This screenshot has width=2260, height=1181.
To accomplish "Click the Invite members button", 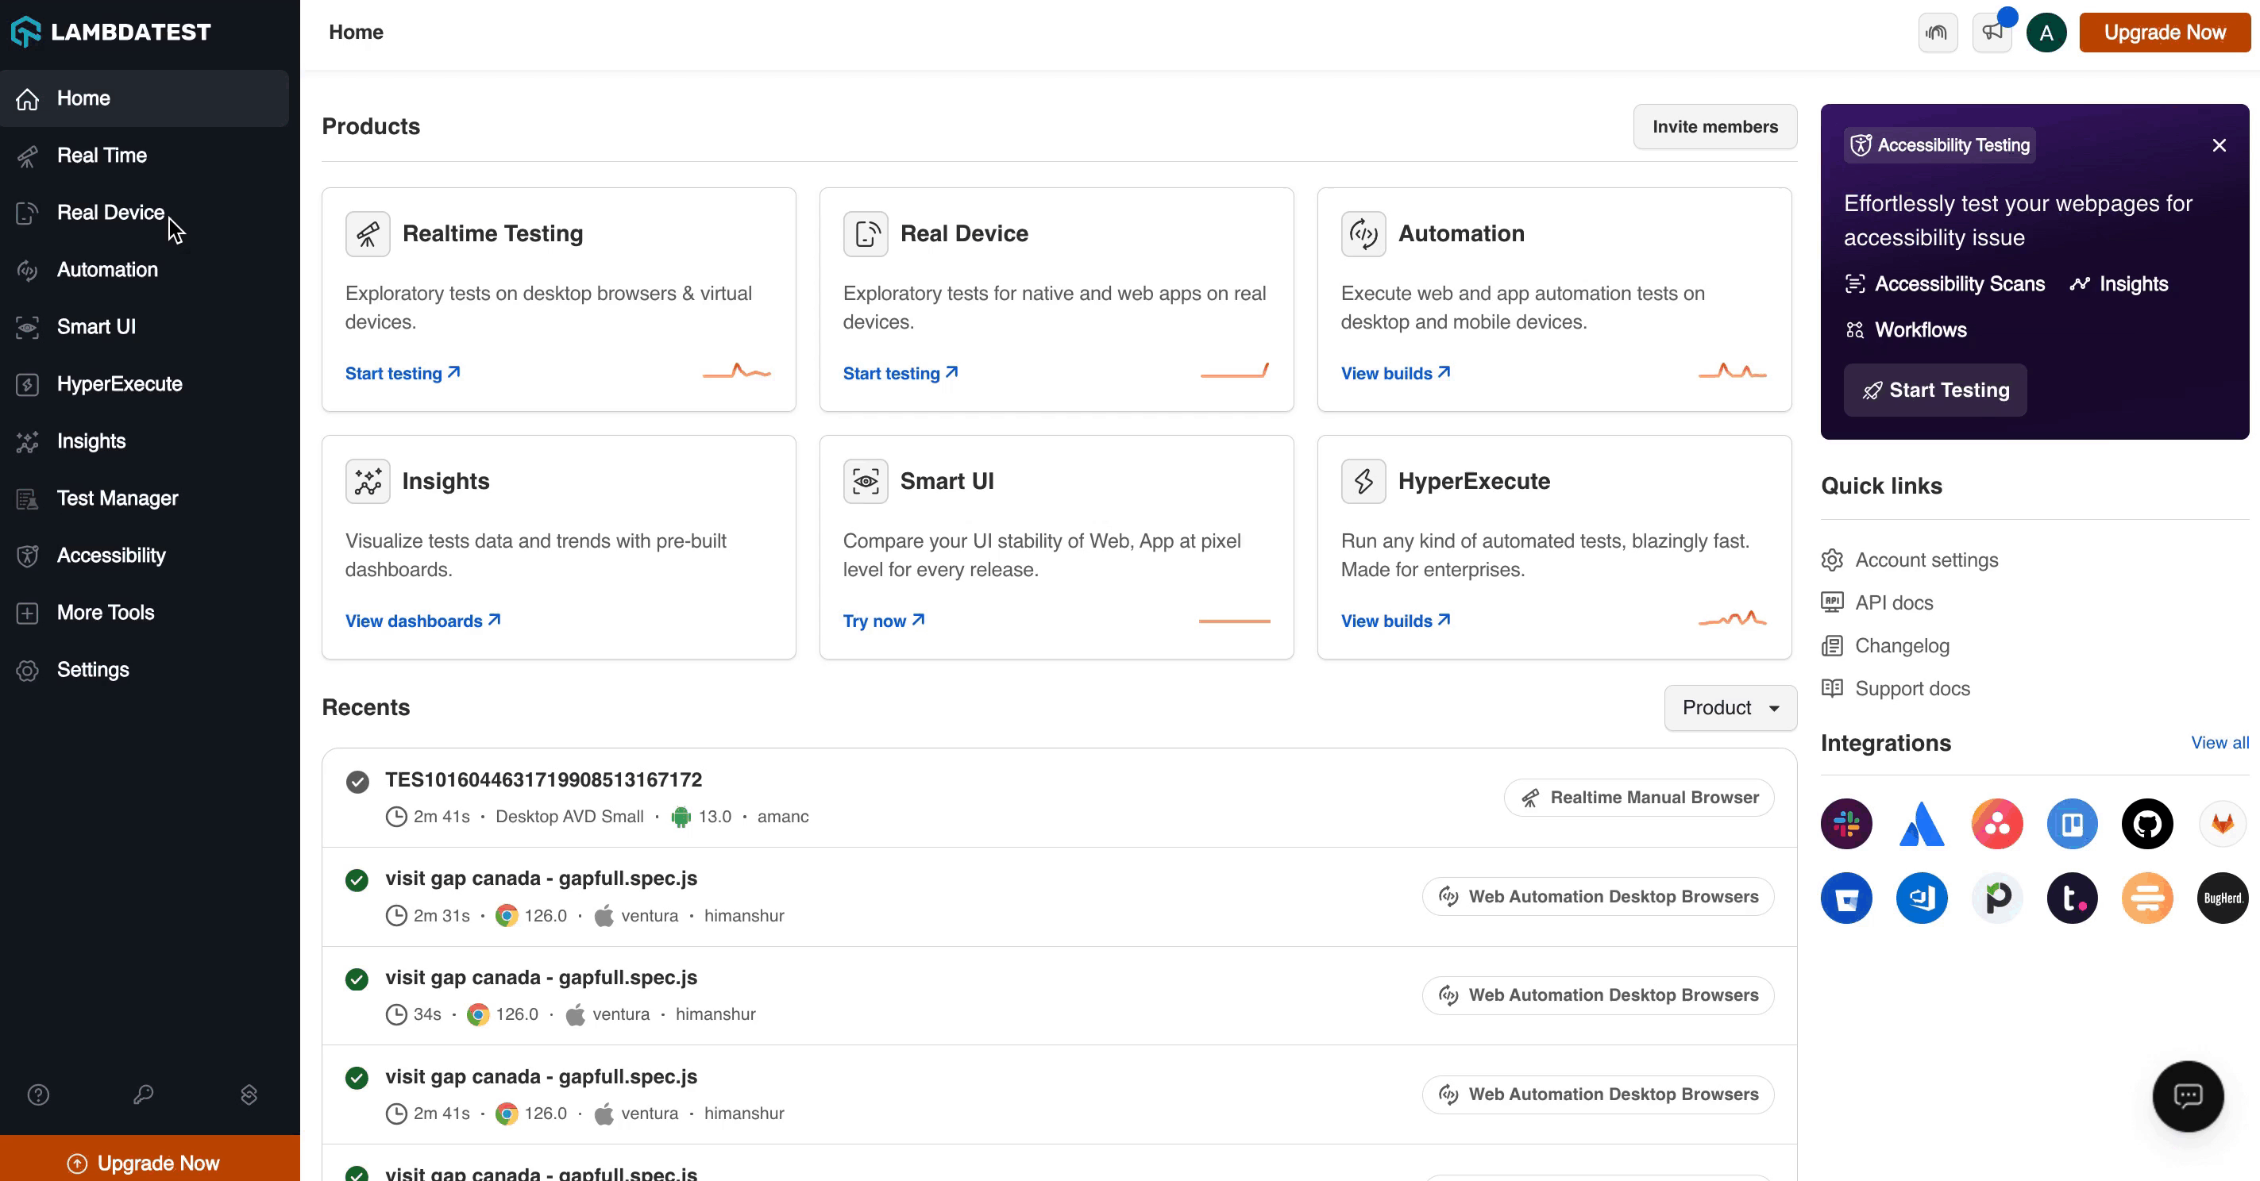I will pos(1714,126).
